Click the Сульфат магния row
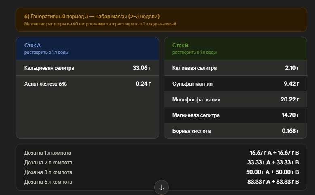 (x=236, y=84)
